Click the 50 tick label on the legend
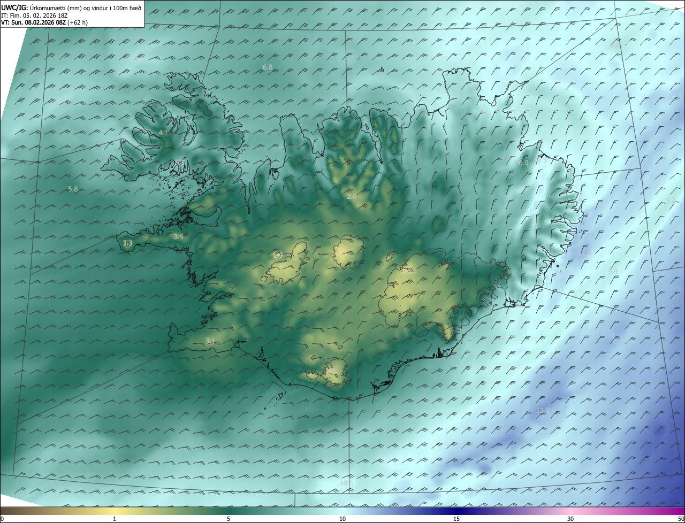This screenshot has width=685, height=523. [681, 519]
